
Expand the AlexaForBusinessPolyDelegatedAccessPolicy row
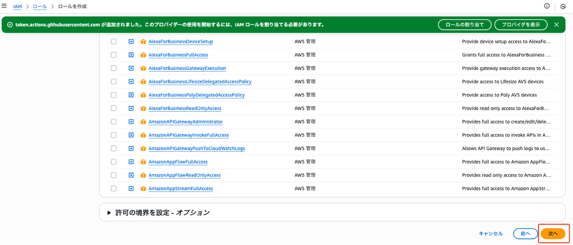coord(131,95)
